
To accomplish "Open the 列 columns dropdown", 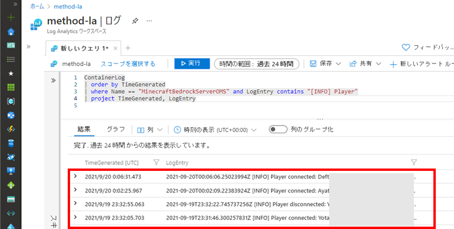I will (x=150, y=130).
